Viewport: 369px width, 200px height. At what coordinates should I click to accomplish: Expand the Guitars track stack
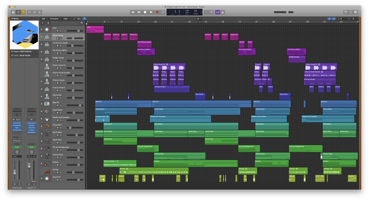(42, 163)
